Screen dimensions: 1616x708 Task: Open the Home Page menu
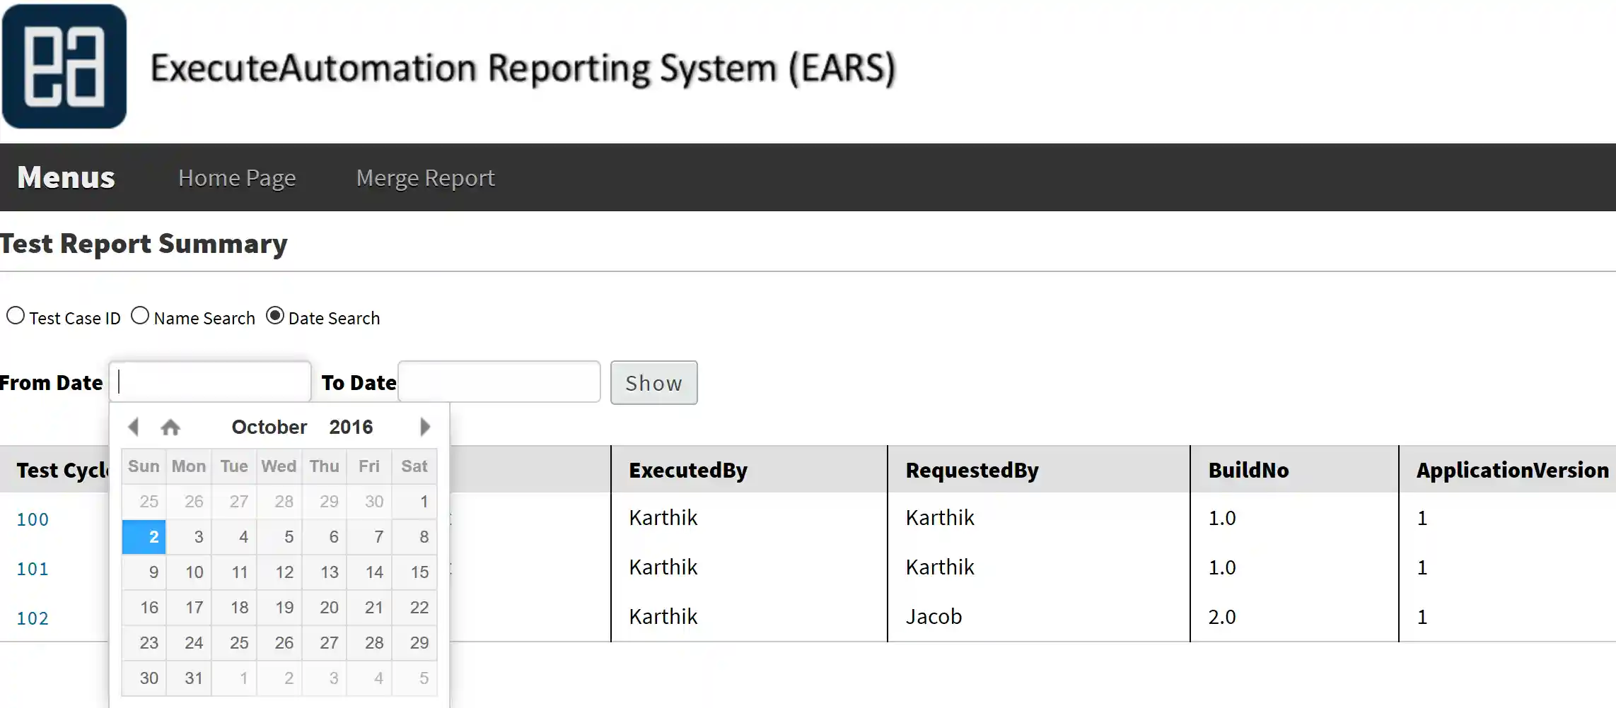tap(237, 178)
